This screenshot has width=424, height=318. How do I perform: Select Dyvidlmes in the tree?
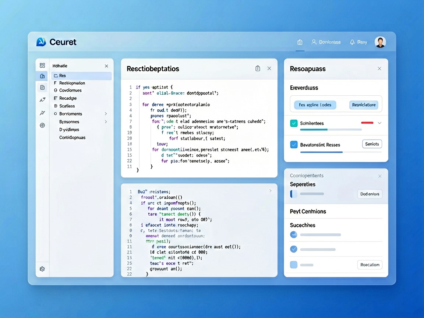(69, 130)
